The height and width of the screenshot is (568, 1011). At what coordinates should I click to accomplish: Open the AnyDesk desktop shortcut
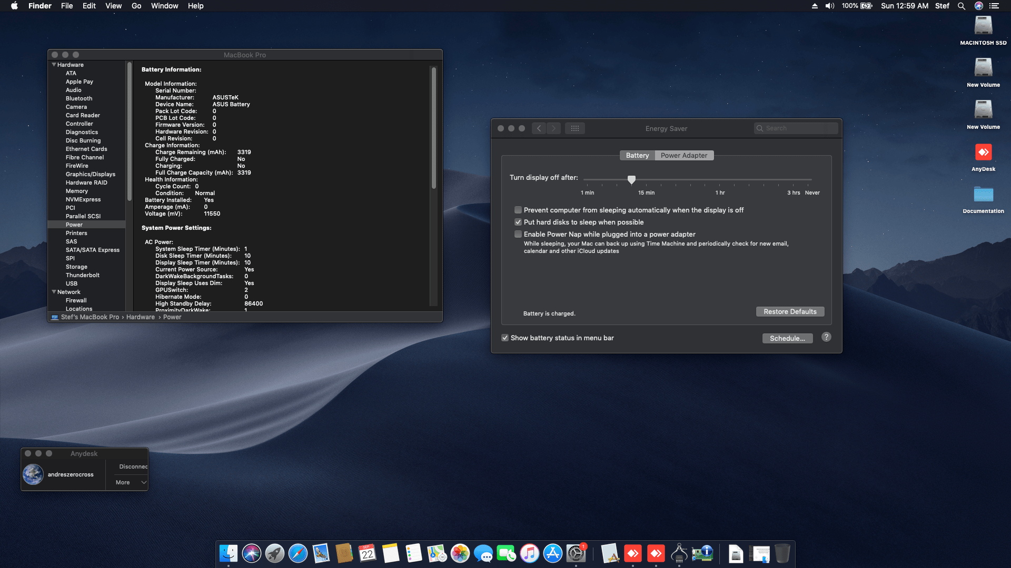click(x=983, y=153)
